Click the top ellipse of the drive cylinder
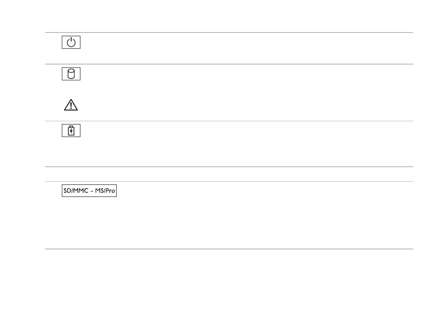Viewport: 443px width, 314px height. coord(71,71)
